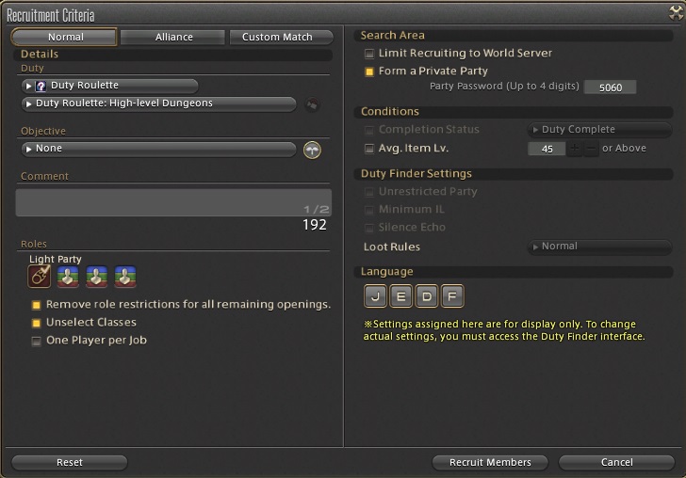686x478 pixels.
Task: Check One Player per Job
Action: tap(37, 341)
